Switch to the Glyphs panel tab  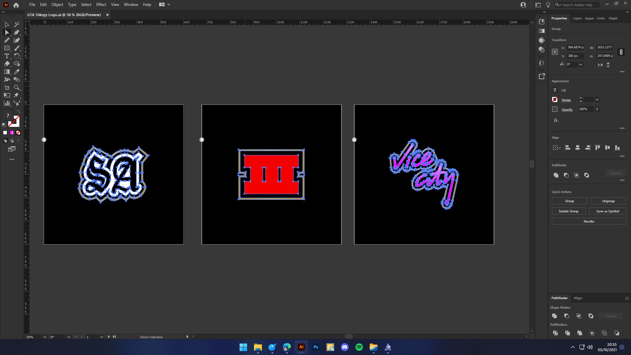point(613,18)
